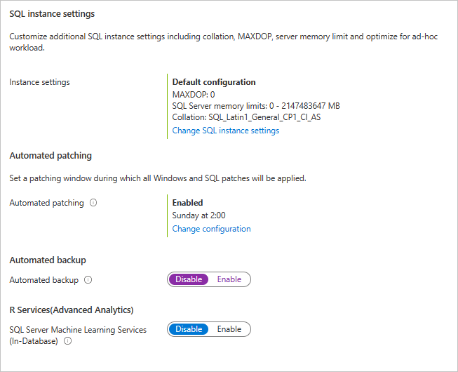Click the Default configuration text
Screen dimensions: 458x372
pos(214,82)
